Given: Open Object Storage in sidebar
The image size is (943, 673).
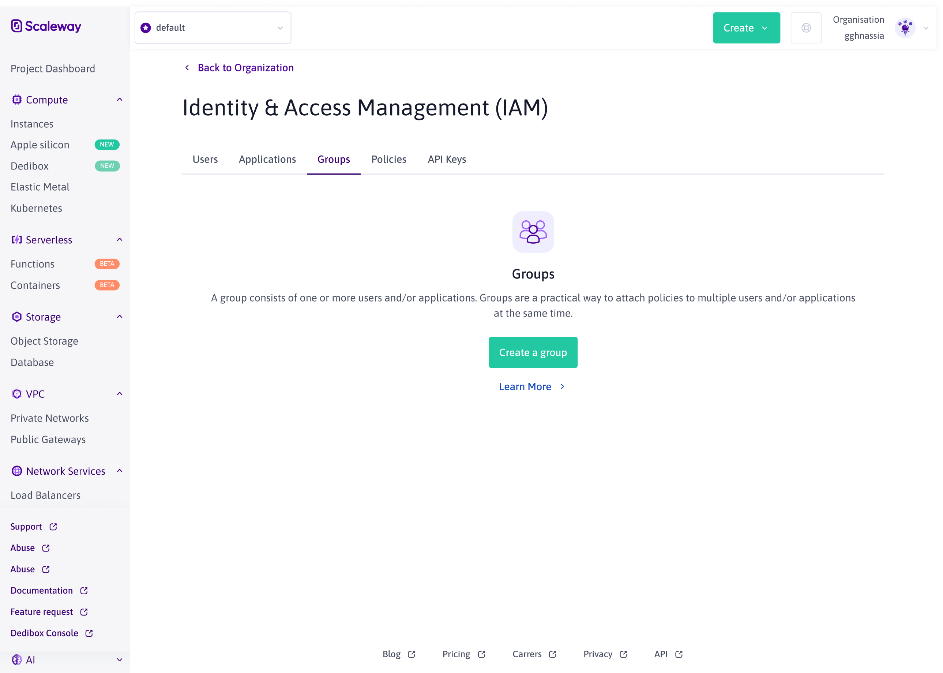Looking at the screenshot, I should 44,341.
